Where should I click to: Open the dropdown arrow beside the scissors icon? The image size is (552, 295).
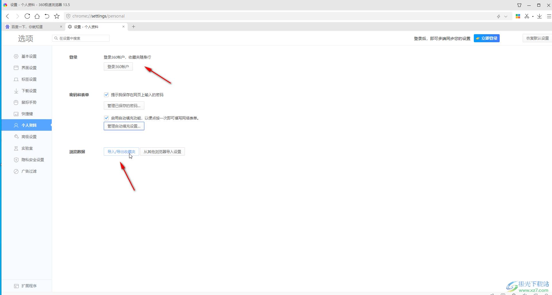coord(533,16)
